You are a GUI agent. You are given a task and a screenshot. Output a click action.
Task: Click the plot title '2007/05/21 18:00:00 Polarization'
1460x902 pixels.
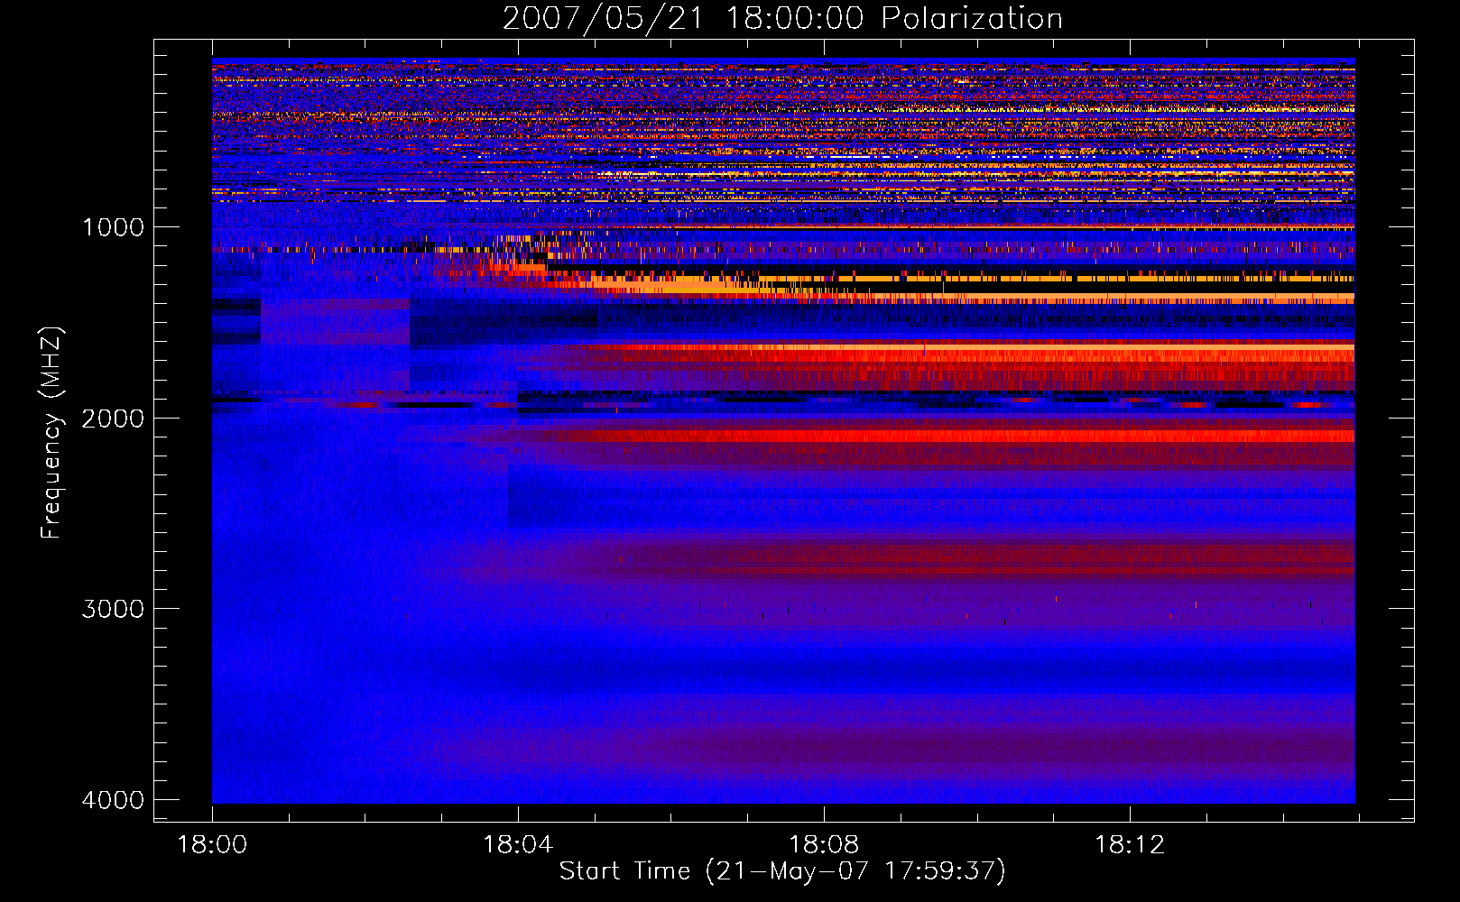(782, 18)
